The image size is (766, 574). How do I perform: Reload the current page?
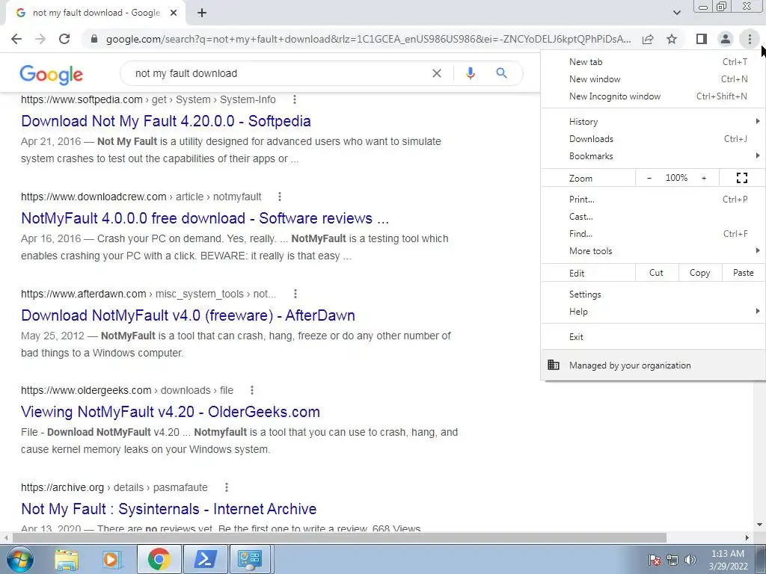click(64, 39)
